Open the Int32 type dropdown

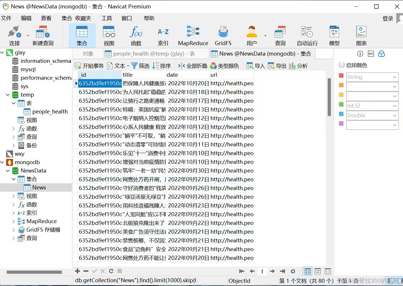pos(372,106)
